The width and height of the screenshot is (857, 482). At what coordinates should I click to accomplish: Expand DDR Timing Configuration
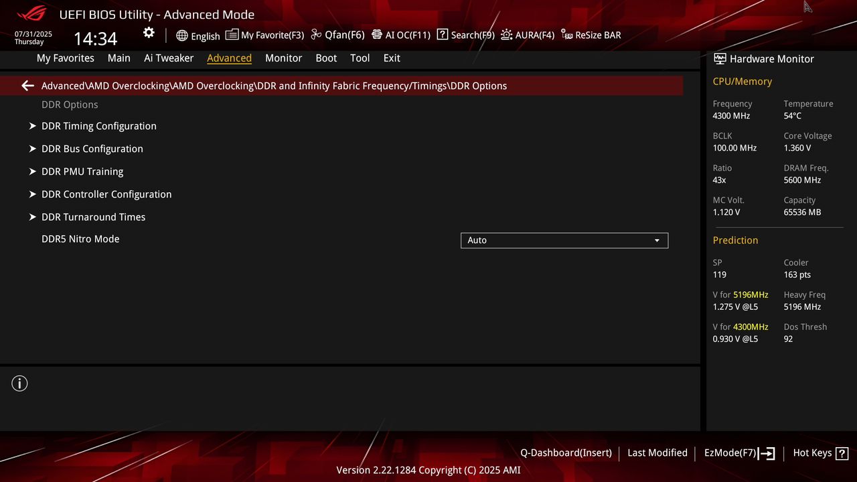tap(98, 126)
